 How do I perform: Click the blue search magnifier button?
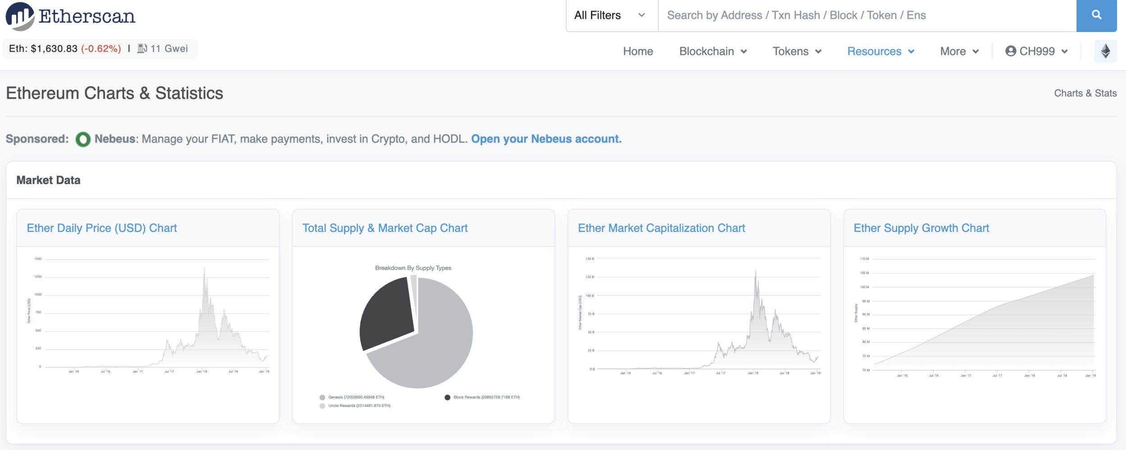pos(1096,16)
